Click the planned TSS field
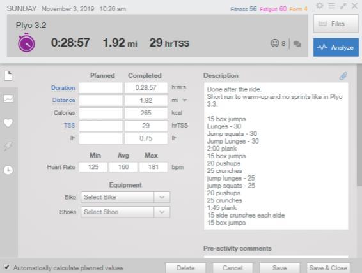362x273 pixels. (x=100, y=126)
